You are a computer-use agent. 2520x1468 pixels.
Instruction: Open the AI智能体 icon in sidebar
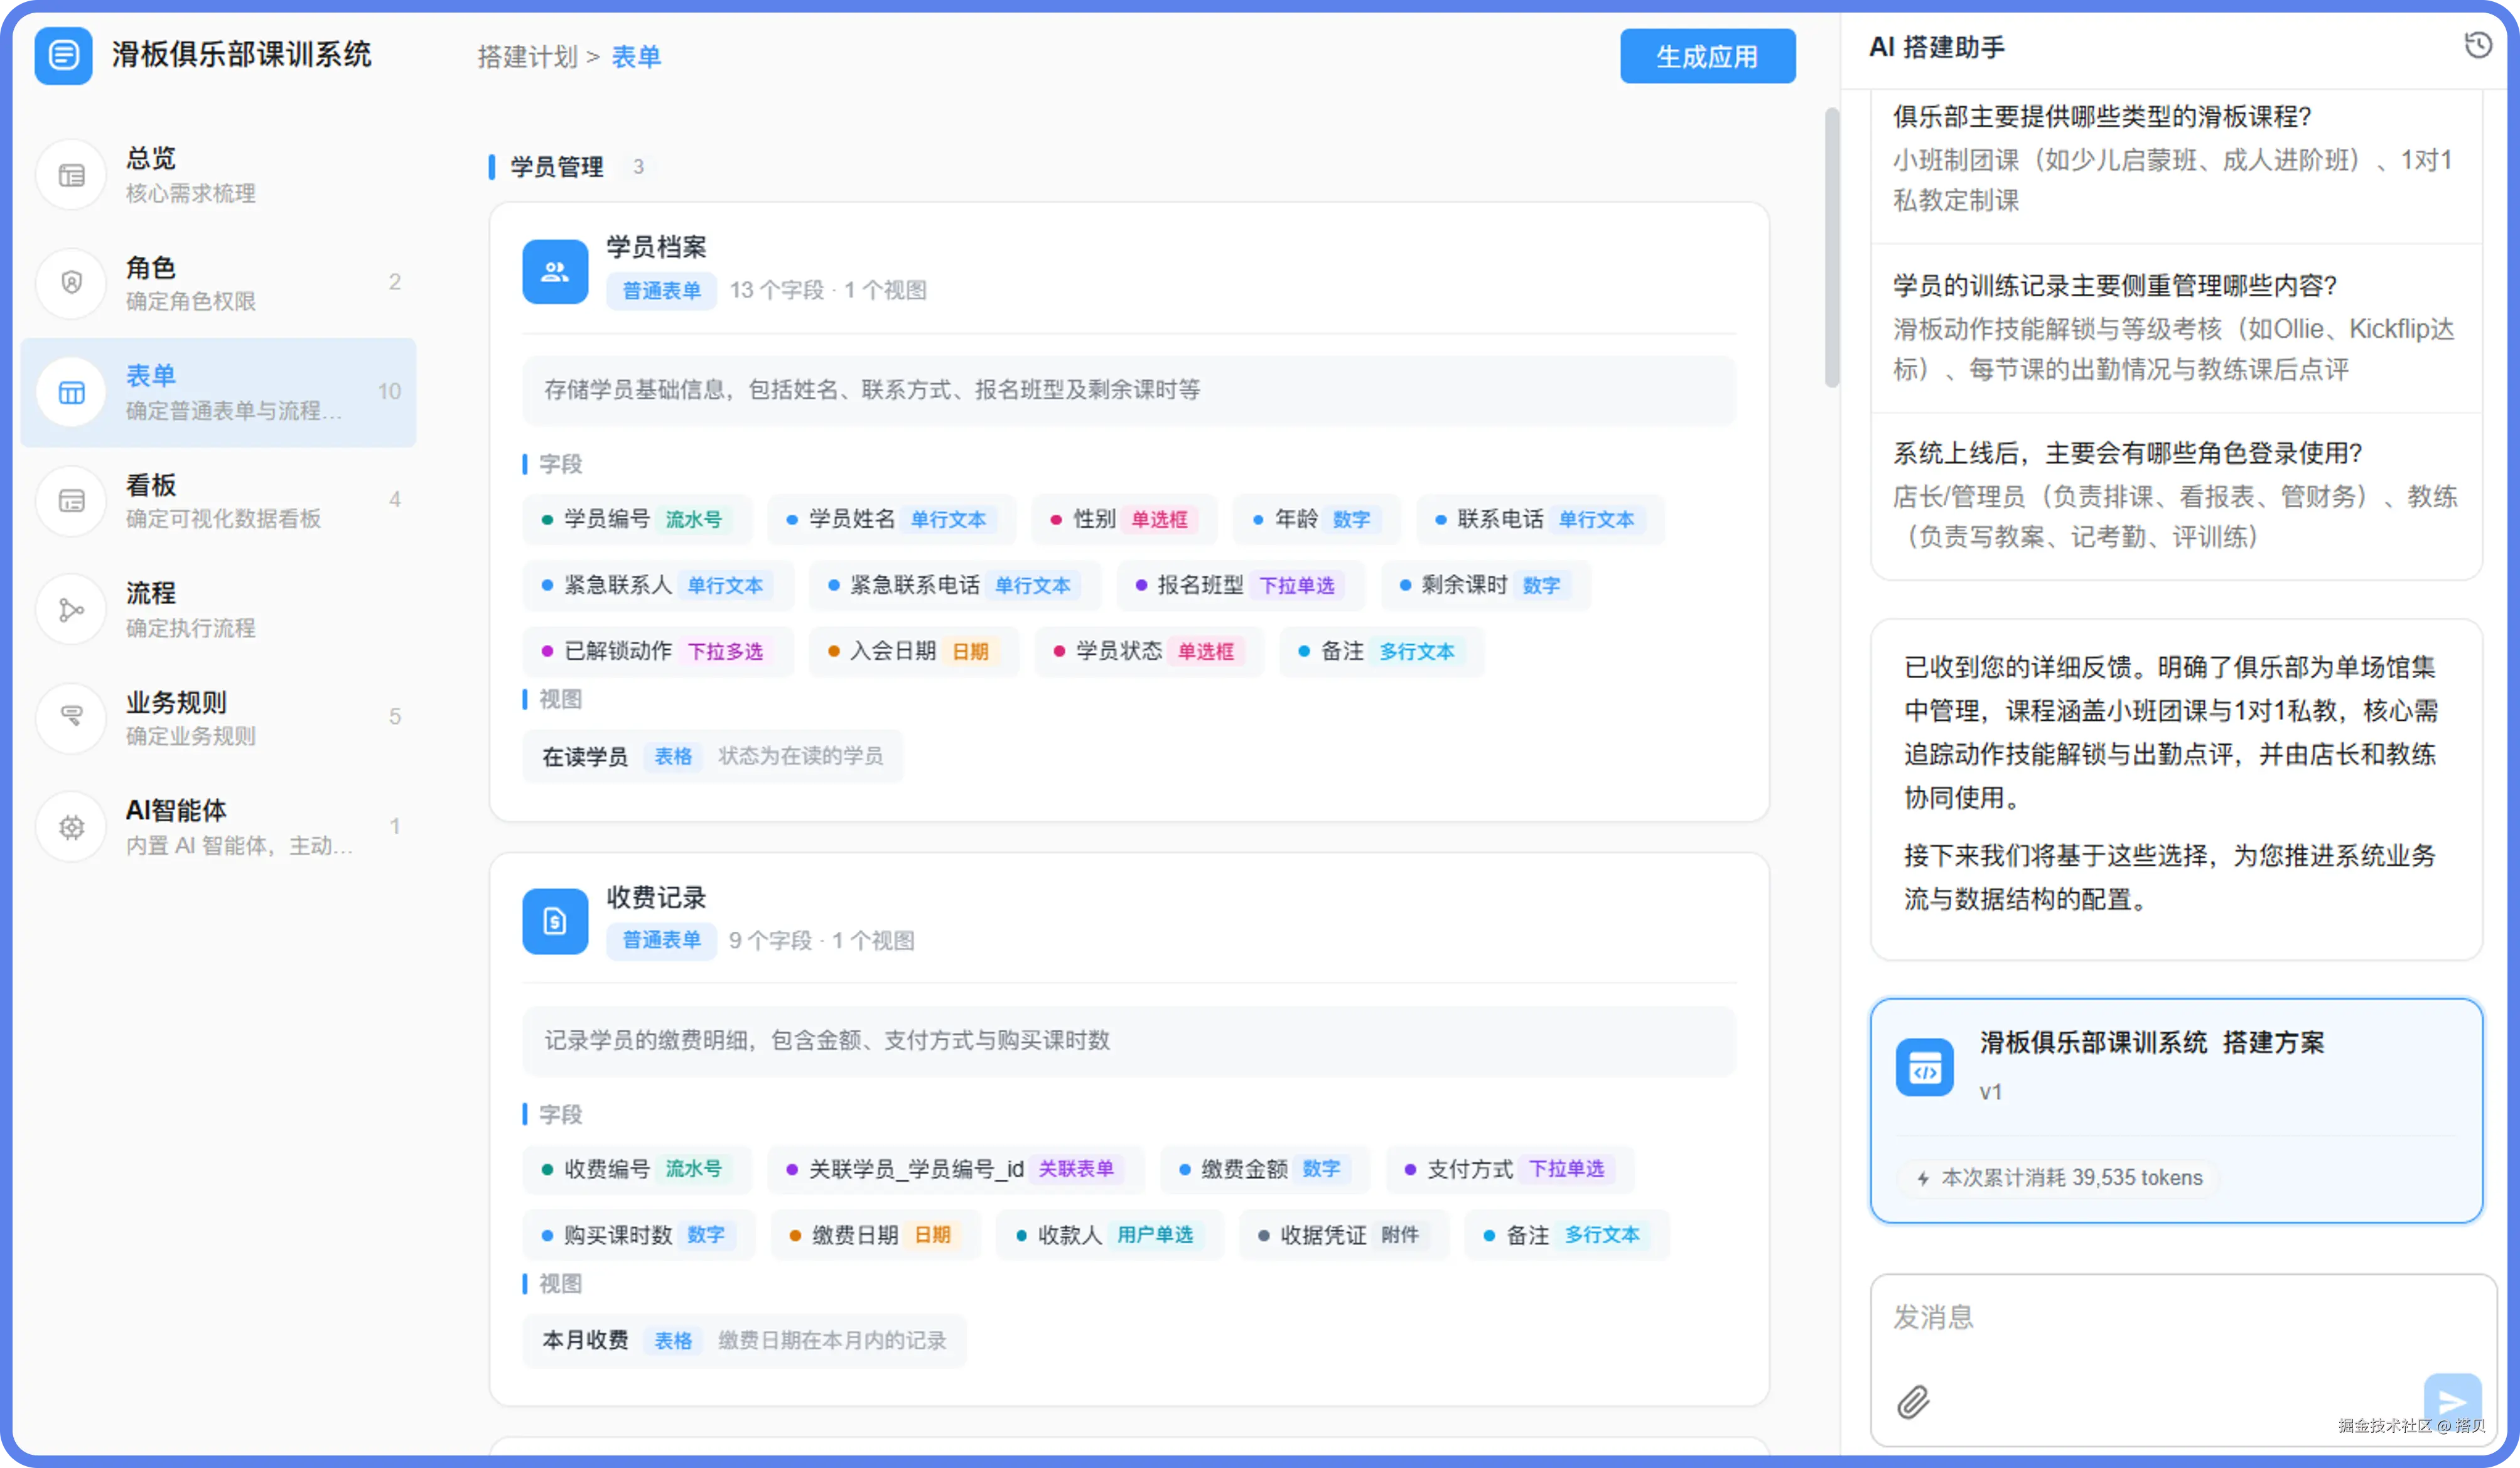click(x=71, y=827)
